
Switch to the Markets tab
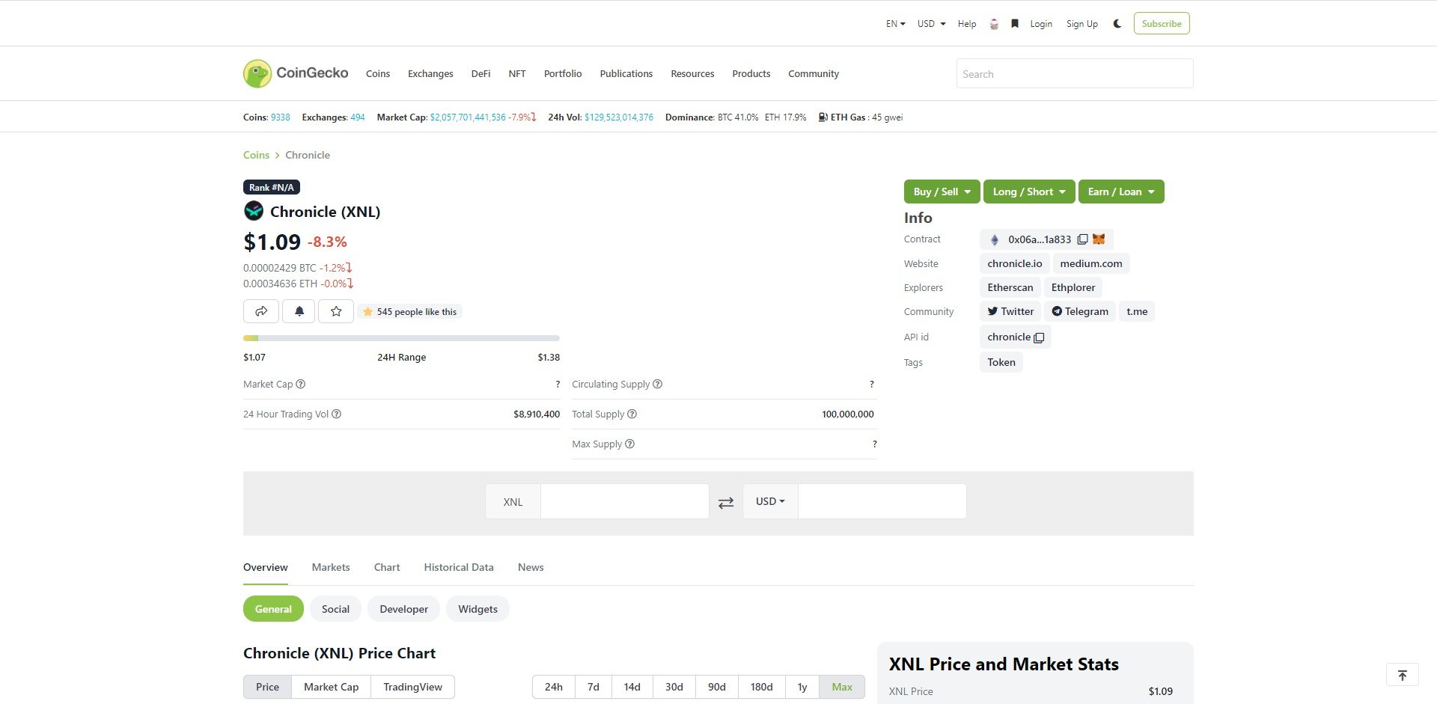(x=331, y=567)
